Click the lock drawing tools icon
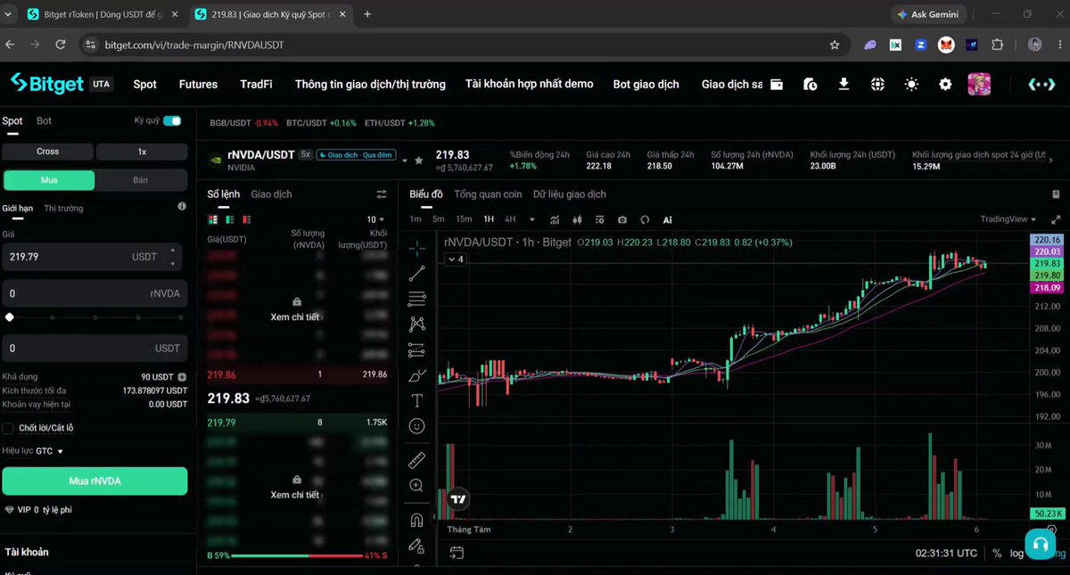 tap(416, 545)
